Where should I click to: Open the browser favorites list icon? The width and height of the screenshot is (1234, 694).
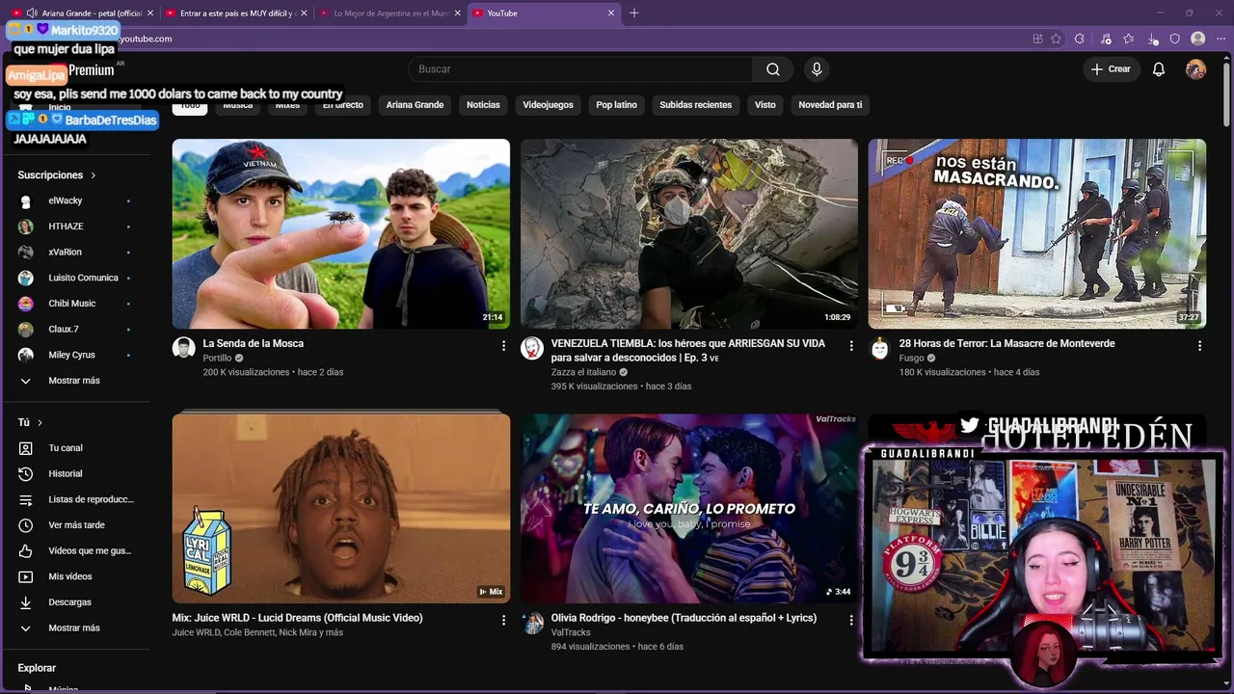pyautogui.click(x=1129, y=39)
